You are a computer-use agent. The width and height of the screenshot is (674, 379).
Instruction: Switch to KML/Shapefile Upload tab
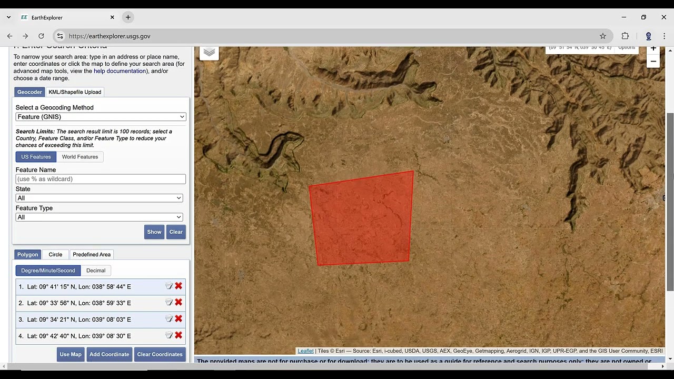(75, 92)
